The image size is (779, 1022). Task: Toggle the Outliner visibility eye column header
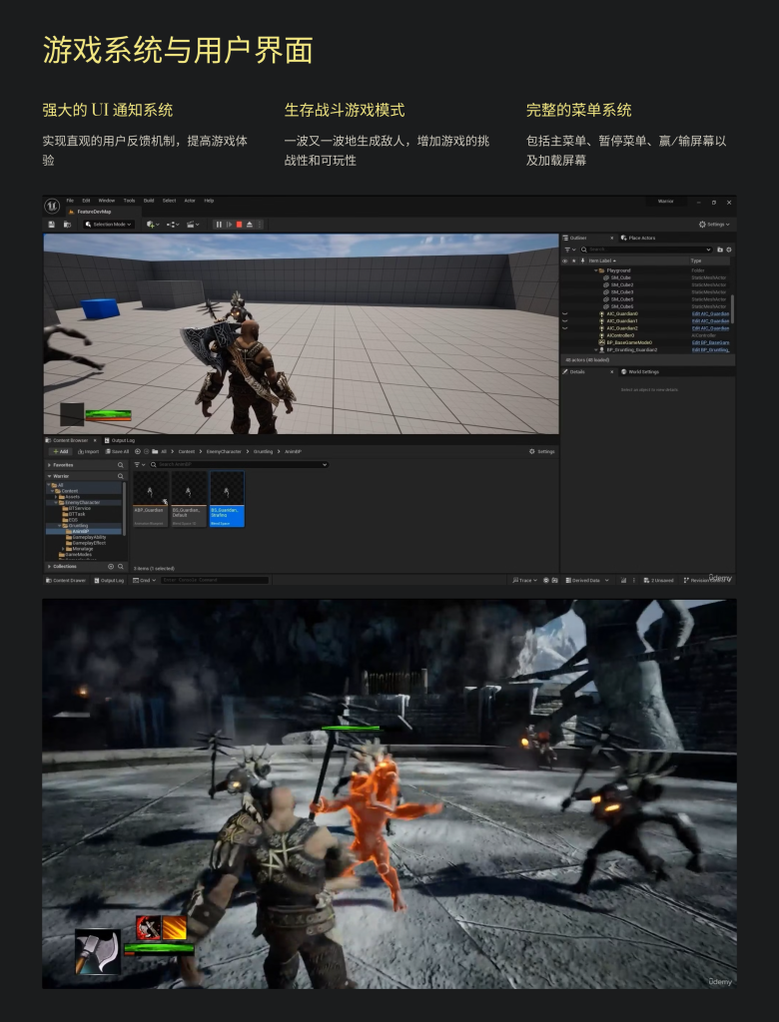(565, 260)
